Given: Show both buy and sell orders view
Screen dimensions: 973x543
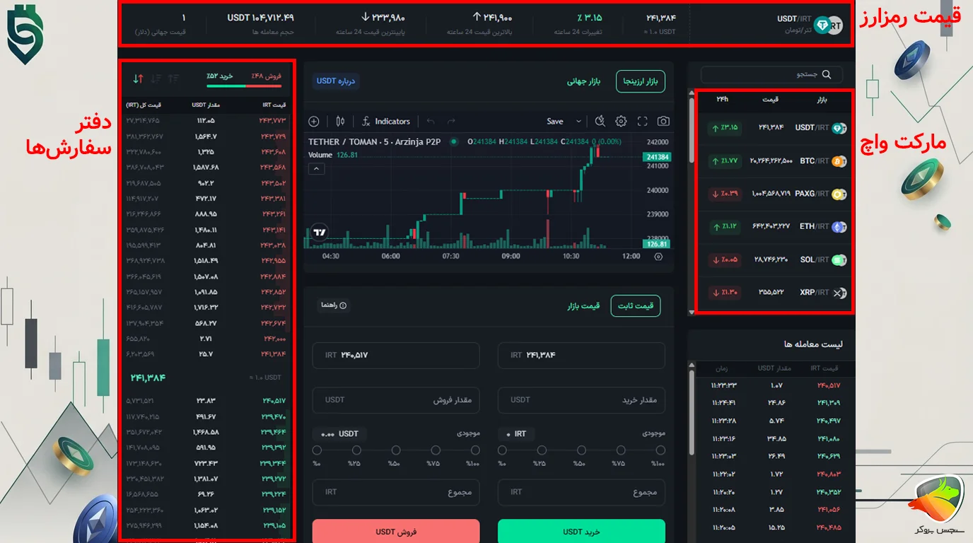Looking at the screenshot, I should [x=138, y=78].
